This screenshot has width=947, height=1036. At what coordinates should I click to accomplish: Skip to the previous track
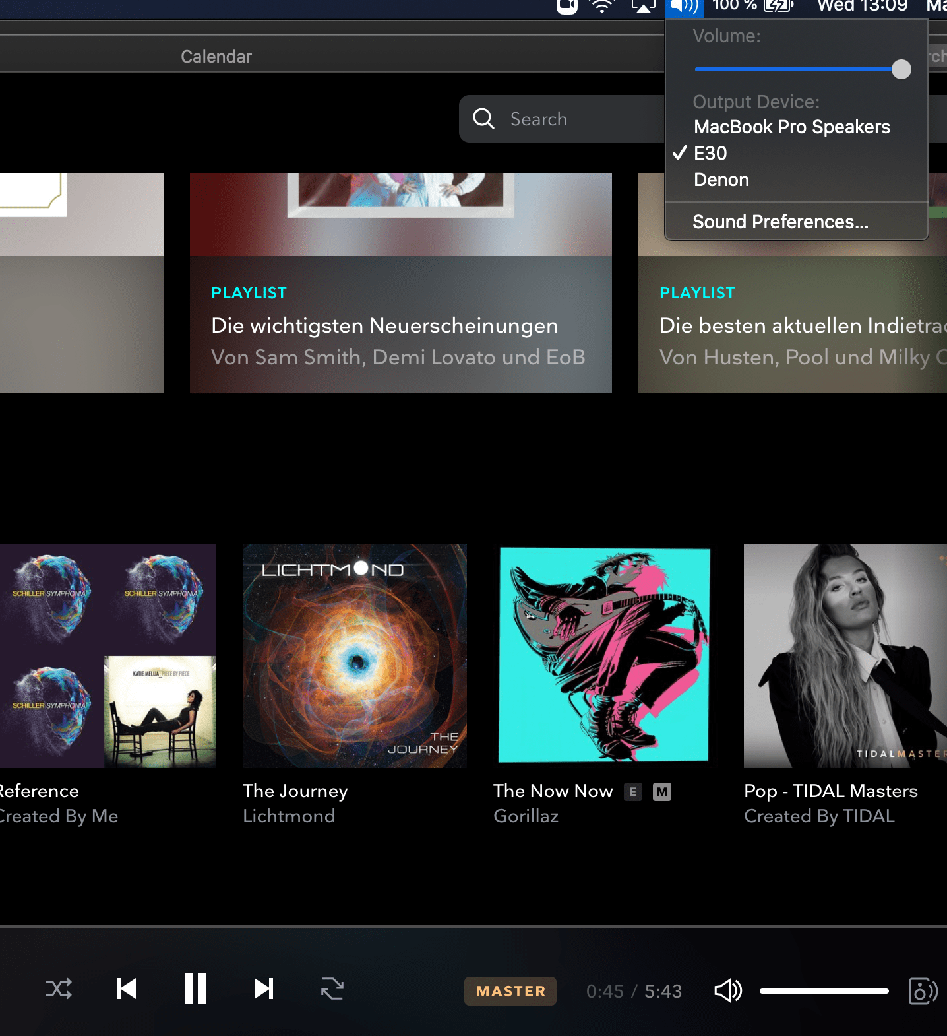coord(127,988)
